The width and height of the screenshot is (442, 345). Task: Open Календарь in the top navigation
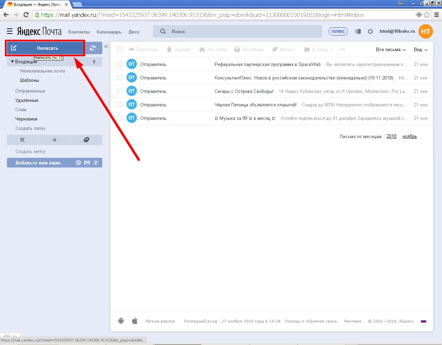(x=109, y=32)
